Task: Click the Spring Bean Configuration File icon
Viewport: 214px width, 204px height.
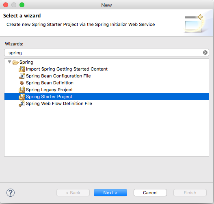Action: [x=22, y=76]
